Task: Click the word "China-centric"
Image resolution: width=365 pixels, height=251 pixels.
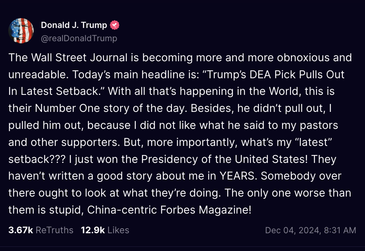Action: click(x=122, y=210)
